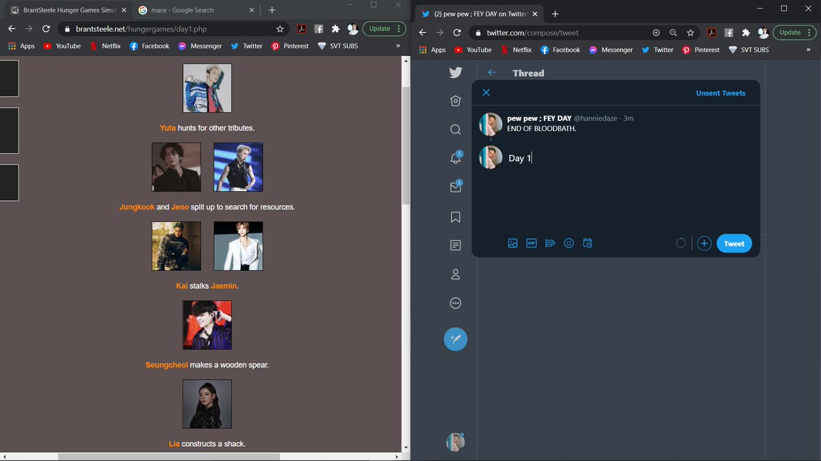Select the BrantSteele Hunger Games tab
This screenshot has width=821, height=461.
67,10
